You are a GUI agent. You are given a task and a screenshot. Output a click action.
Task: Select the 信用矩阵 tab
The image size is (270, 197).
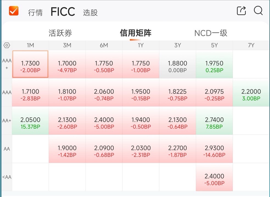[135, 33]
